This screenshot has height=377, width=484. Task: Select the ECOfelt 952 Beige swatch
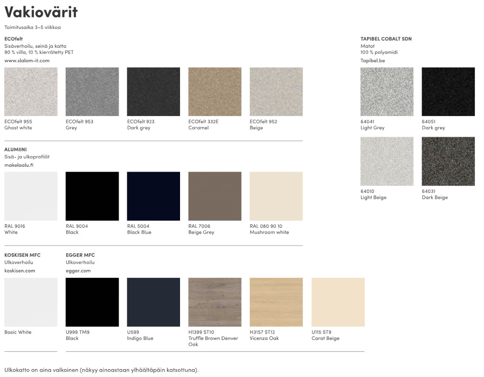pos(276,92)
